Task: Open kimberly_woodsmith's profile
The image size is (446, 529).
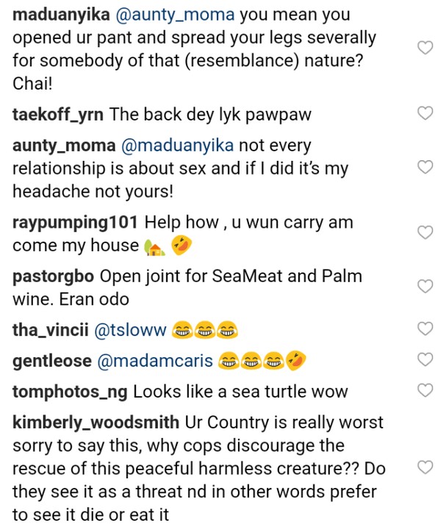Action: pyautogui.click(x=96, y=423)
